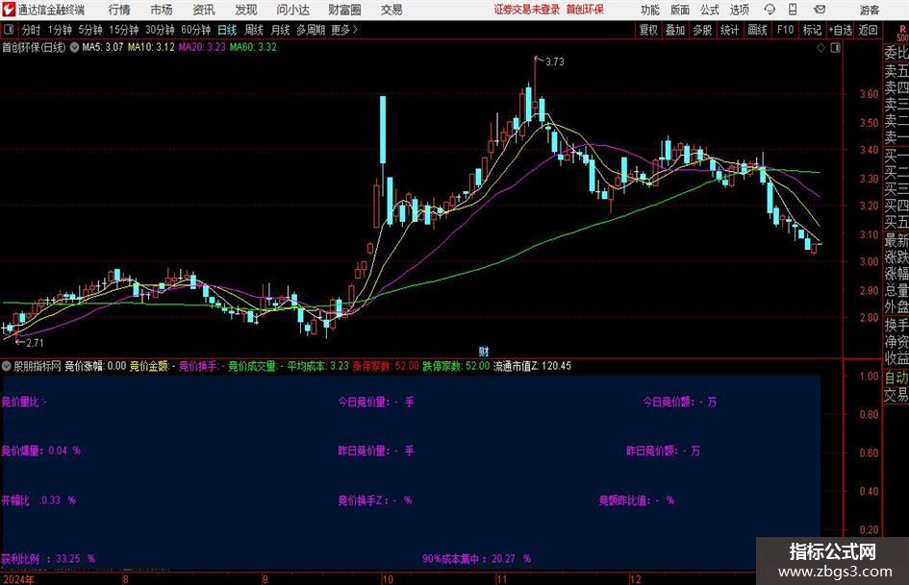
Task: Open the 行情 menu
Action: click(119, 10)
